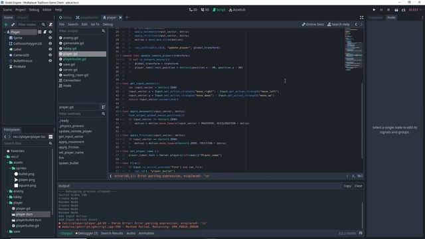Go to next edited script arrow
Screen dimensions: 425x239
pos(361,25)
